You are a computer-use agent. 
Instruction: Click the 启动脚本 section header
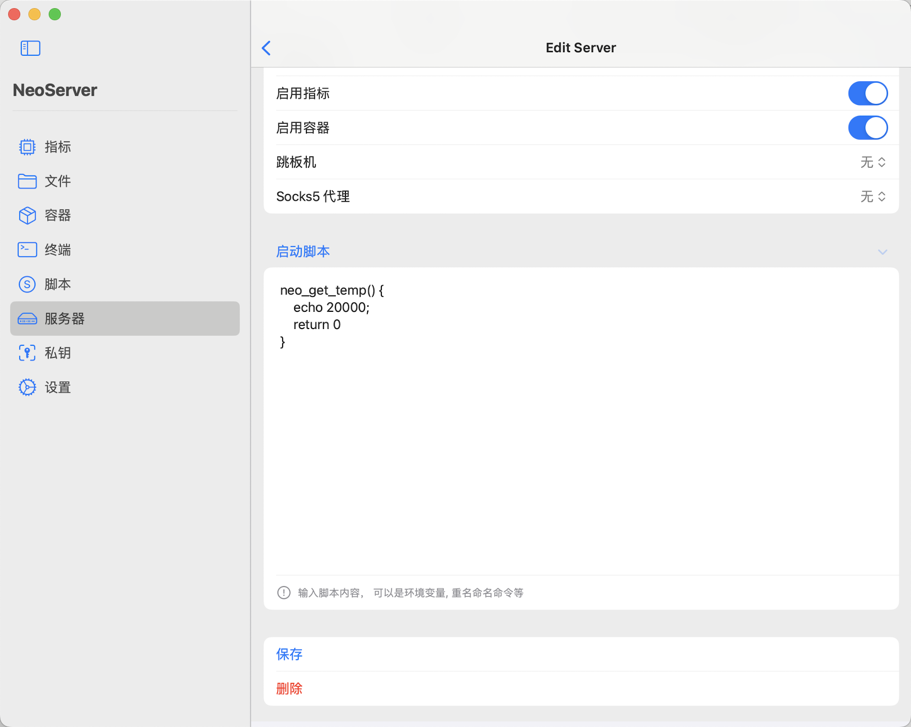coord(303,251)
